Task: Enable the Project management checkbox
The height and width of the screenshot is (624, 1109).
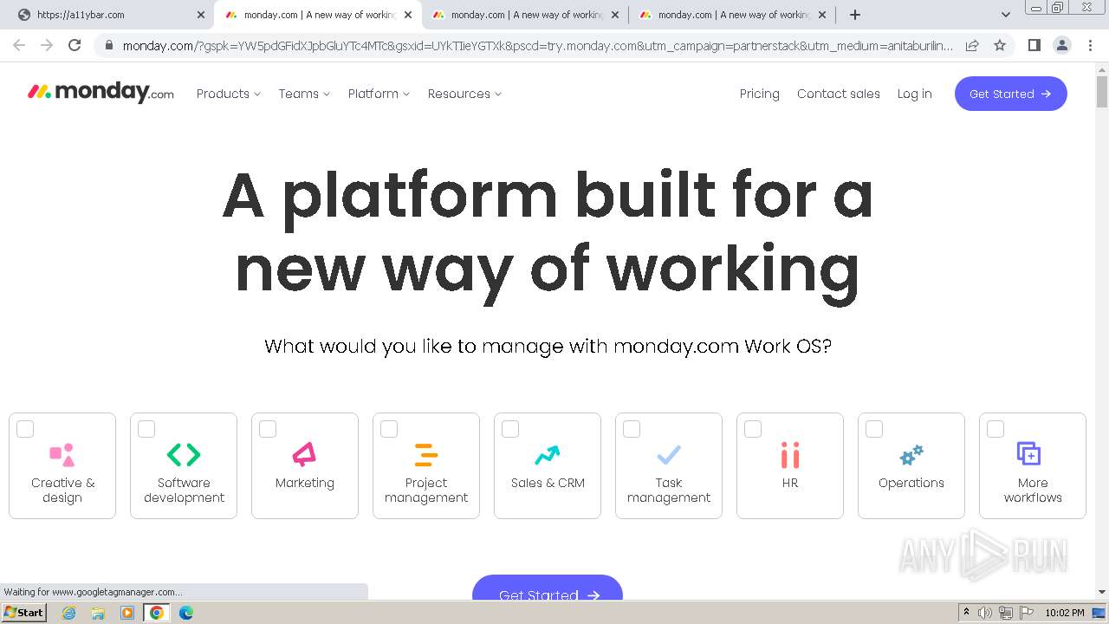Action: point(389,429)
